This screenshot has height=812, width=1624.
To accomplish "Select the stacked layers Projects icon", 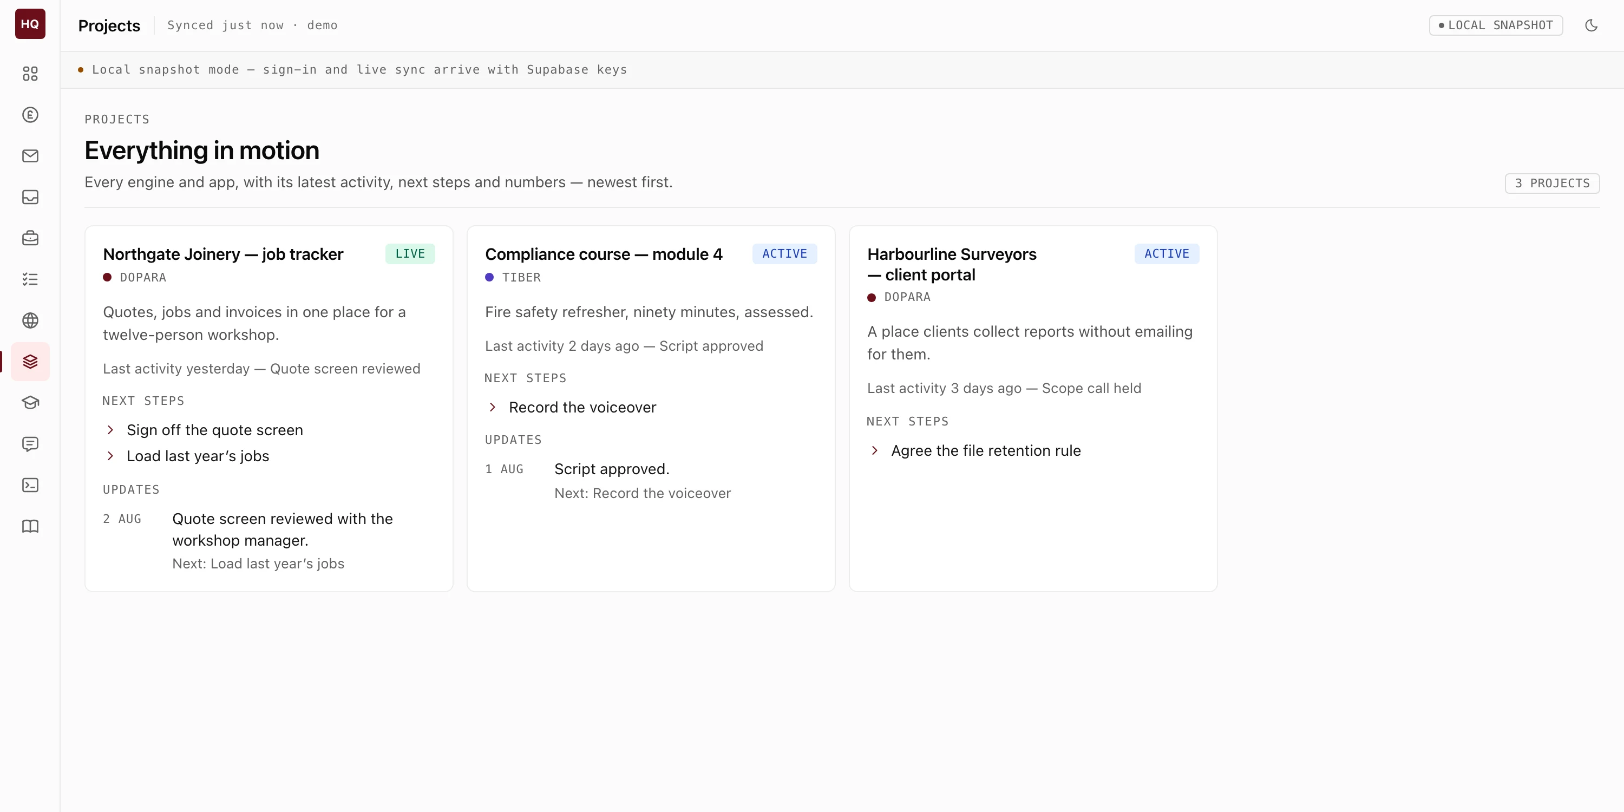I will click(x=30, y=361).
